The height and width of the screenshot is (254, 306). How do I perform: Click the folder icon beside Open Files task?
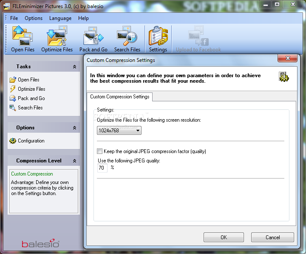[x=13, y=80]
